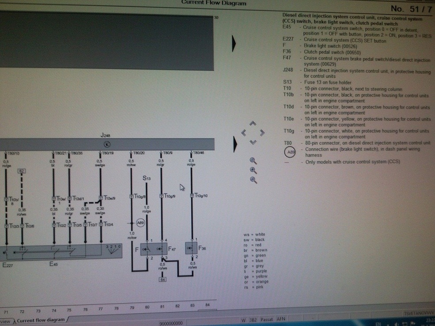Click the zoom-in magnifier with plus sign

253,170
